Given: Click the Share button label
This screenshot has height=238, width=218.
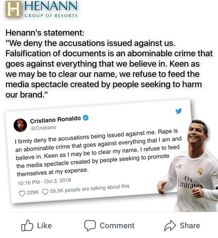Looking at the screenshot, I should tap(190, 226).
